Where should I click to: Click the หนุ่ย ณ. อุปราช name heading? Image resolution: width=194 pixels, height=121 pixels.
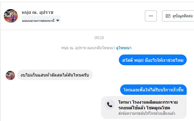[x=37, y=12]
